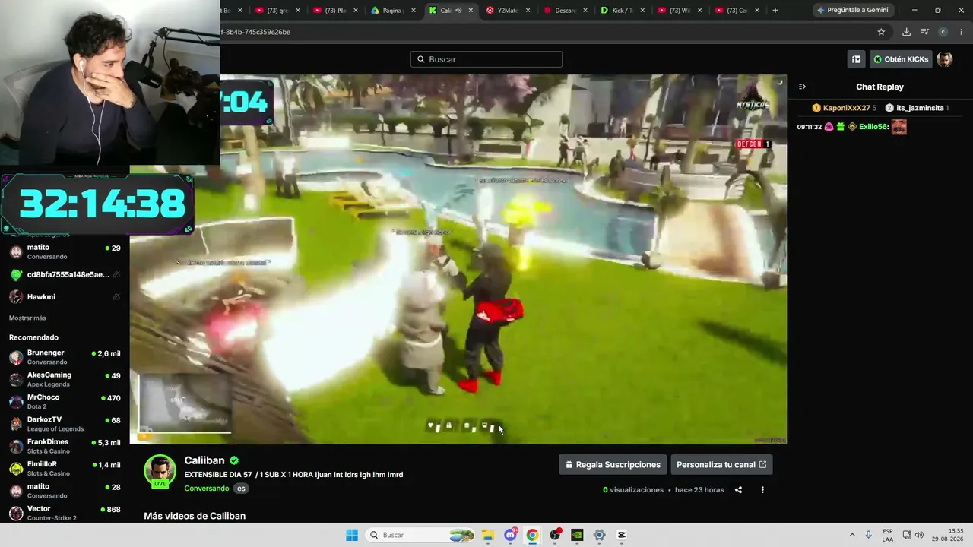This screenshot has height=547, width=973.
Task: Open MrChoco's Dota 2 channel
Action: 65,402
